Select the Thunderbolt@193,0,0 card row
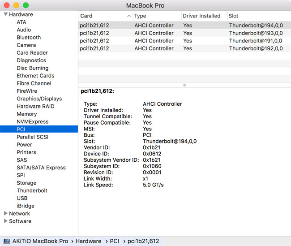Image resolution: width=291 pixels, height=246 pixels. [184, 33]
